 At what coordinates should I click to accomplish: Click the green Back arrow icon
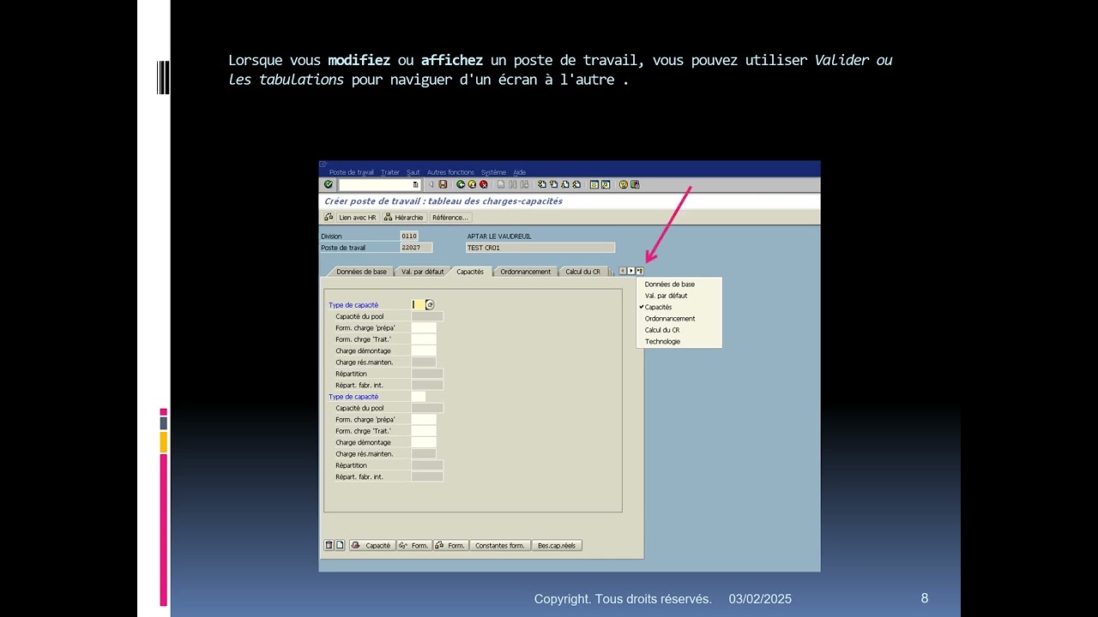(x=461, y=184)
